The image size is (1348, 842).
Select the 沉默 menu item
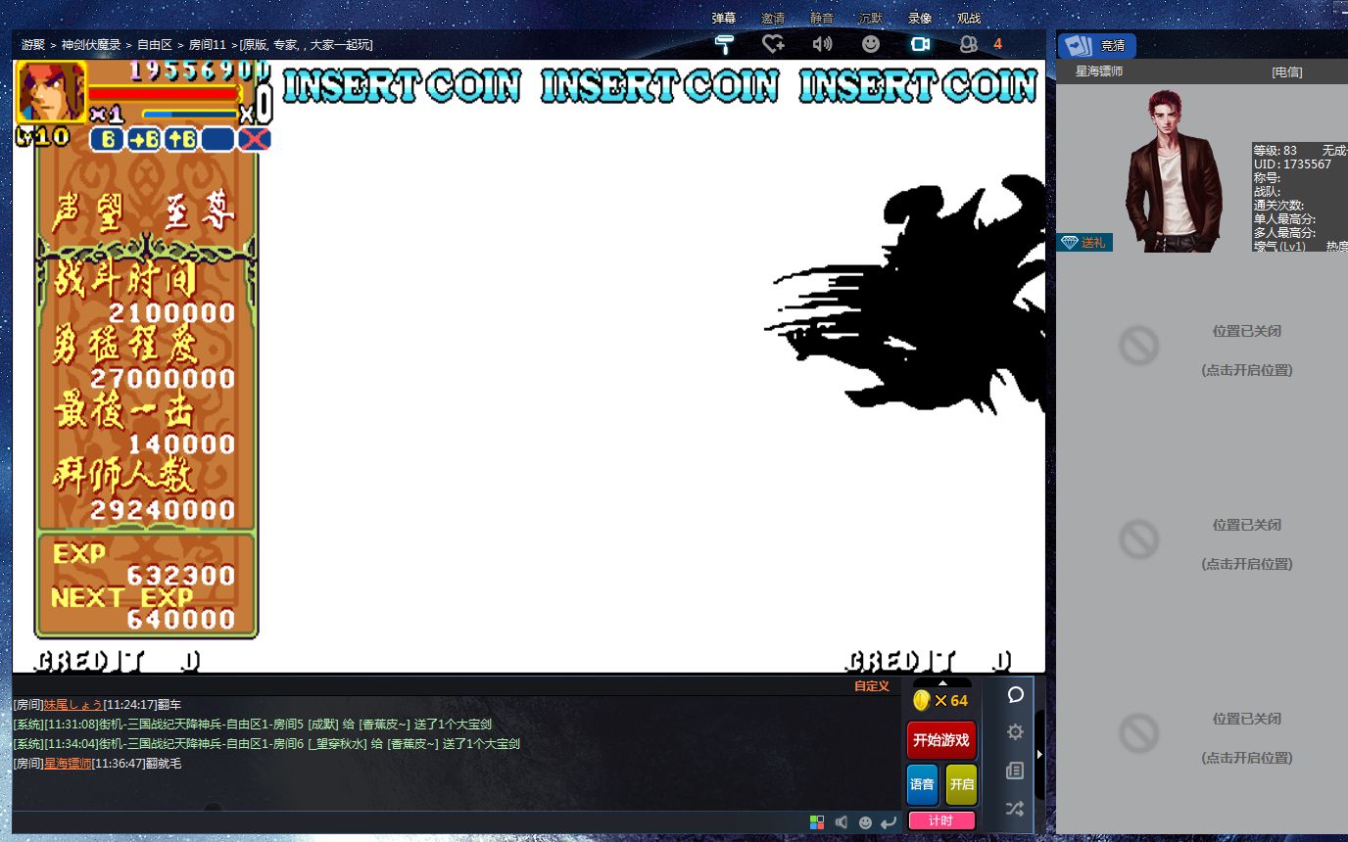[x=871, y=19]
